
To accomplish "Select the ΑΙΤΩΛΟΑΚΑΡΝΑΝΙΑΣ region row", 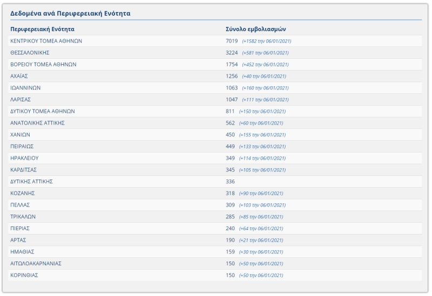I will coord(36,264).
